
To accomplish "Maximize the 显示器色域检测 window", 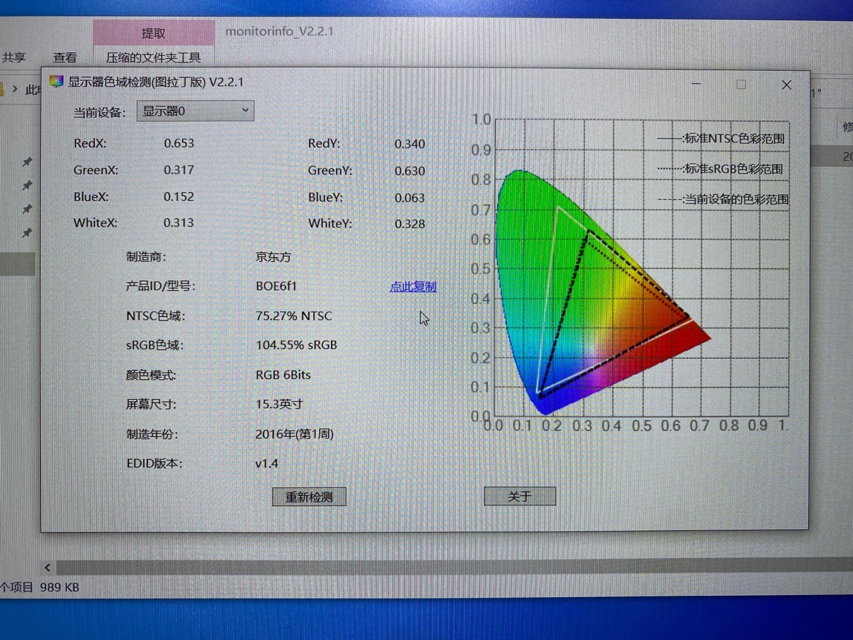I will click(x=741, y=85).
